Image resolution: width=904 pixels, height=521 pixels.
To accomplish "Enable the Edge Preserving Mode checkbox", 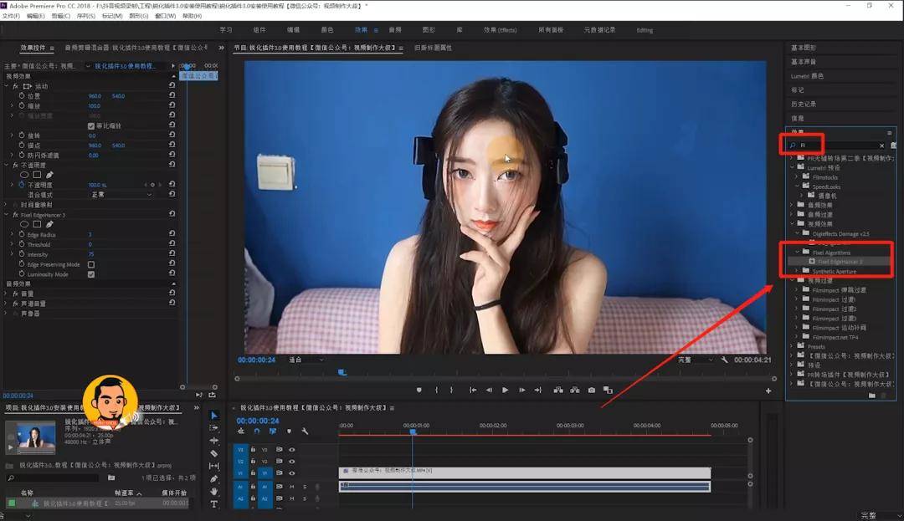I will (91, 264).
